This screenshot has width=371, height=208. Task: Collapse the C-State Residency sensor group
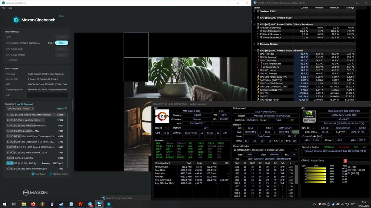tap(255, 24)
